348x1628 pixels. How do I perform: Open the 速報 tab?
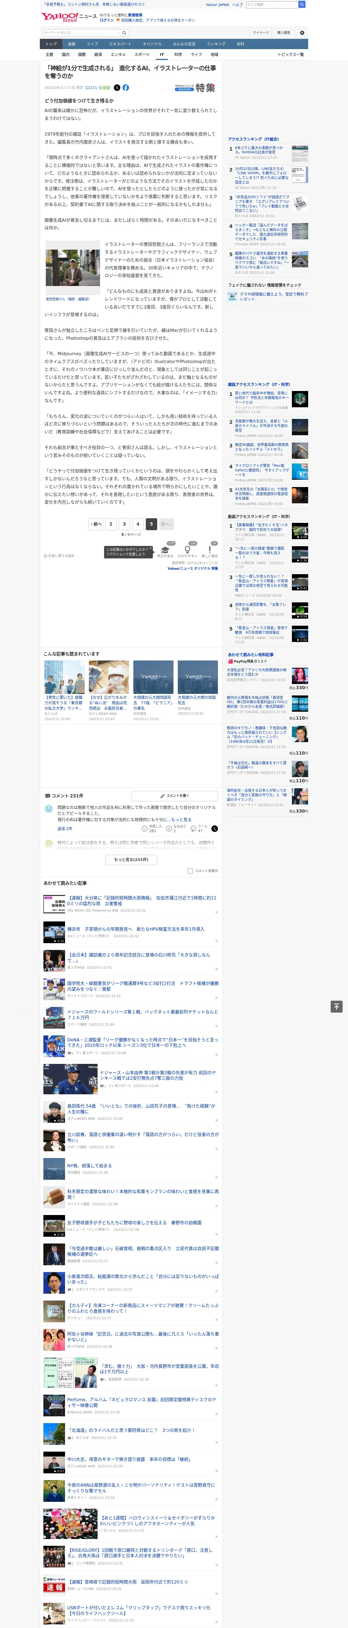coord(71,44)
